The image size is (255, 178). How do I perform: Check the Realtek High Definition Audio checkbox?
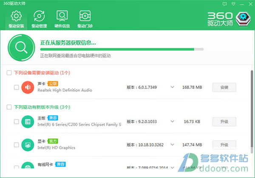(x=17, y=87)
